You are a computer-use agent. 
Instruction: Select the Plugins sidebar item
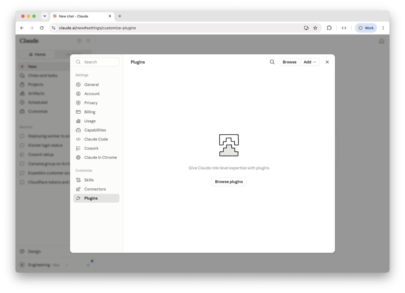coord(96,198)
